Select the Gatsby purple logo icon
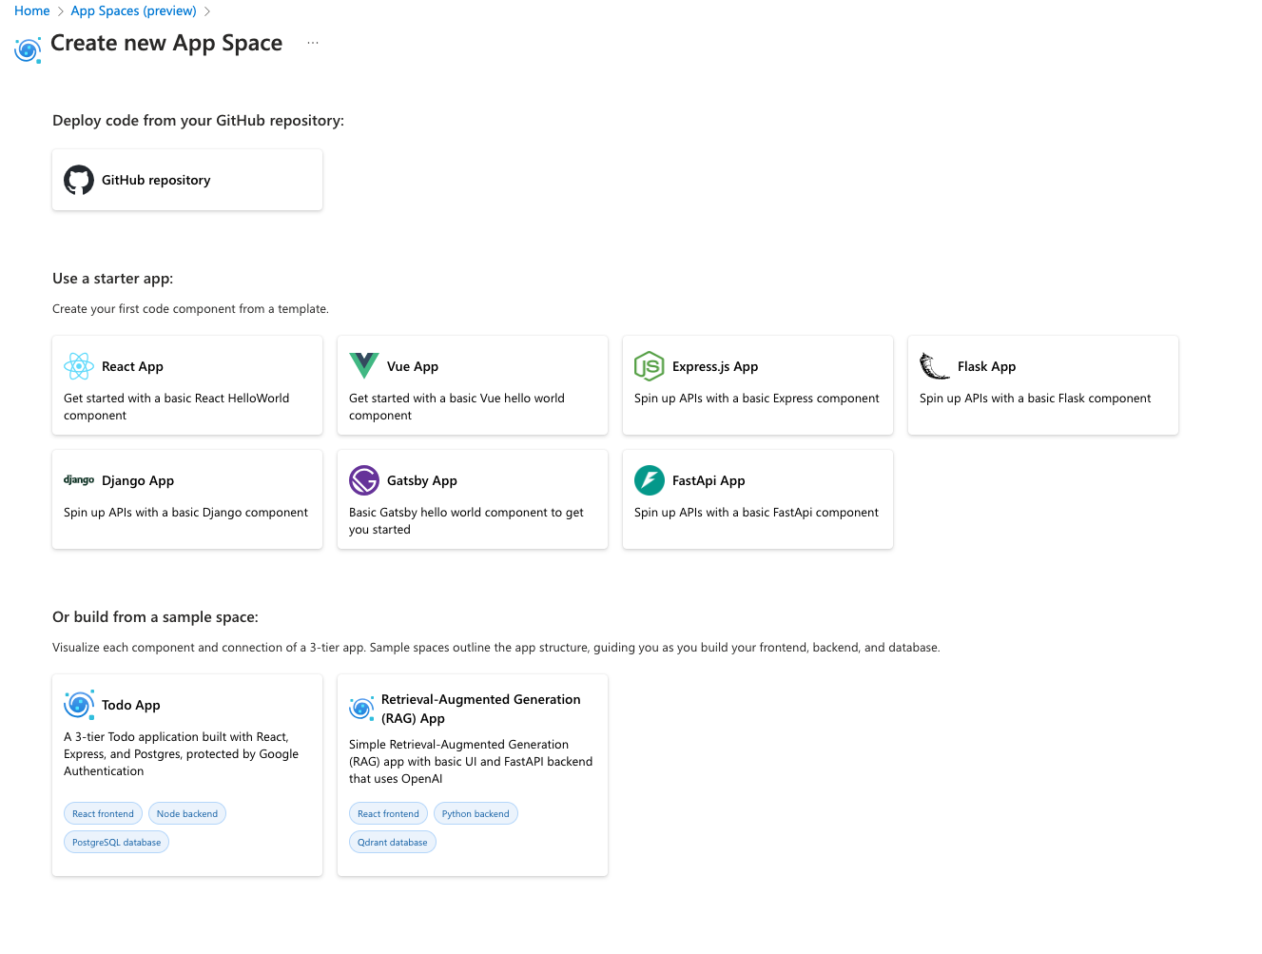This screenshot has height=954, width=1262. [x=364, y=479]
